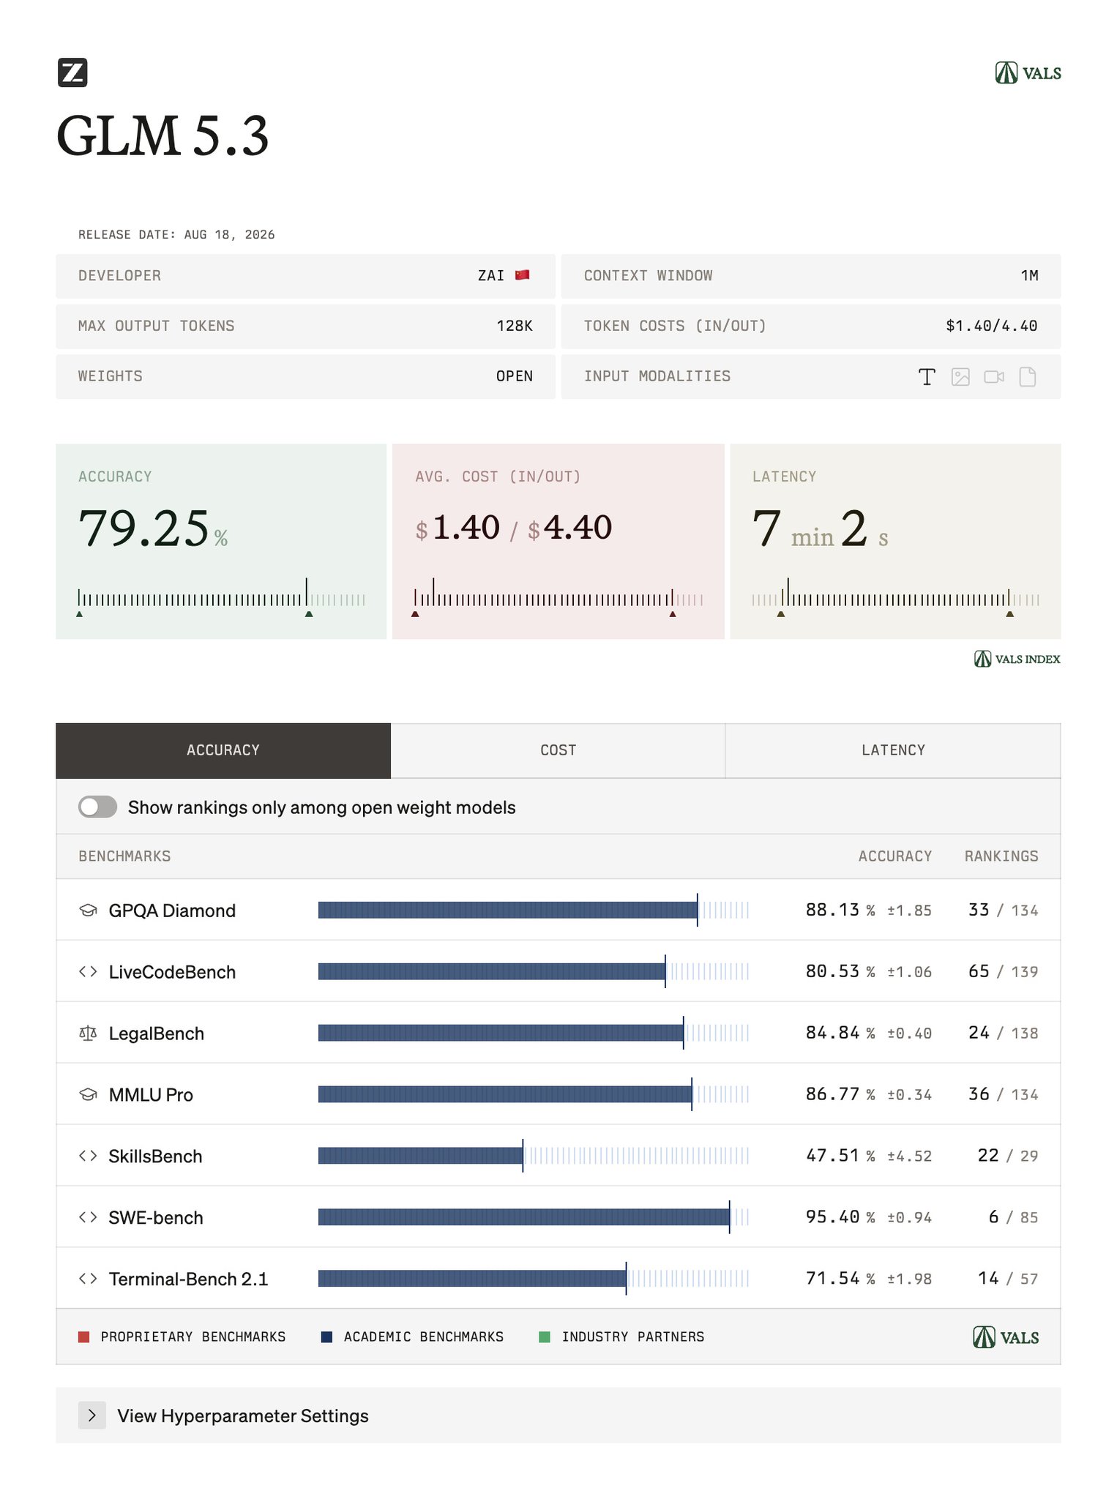This screenshot has height=1499, width=1117.
Task: Open the MMLU Pro benchmark row
Action: pos(558,1094)
